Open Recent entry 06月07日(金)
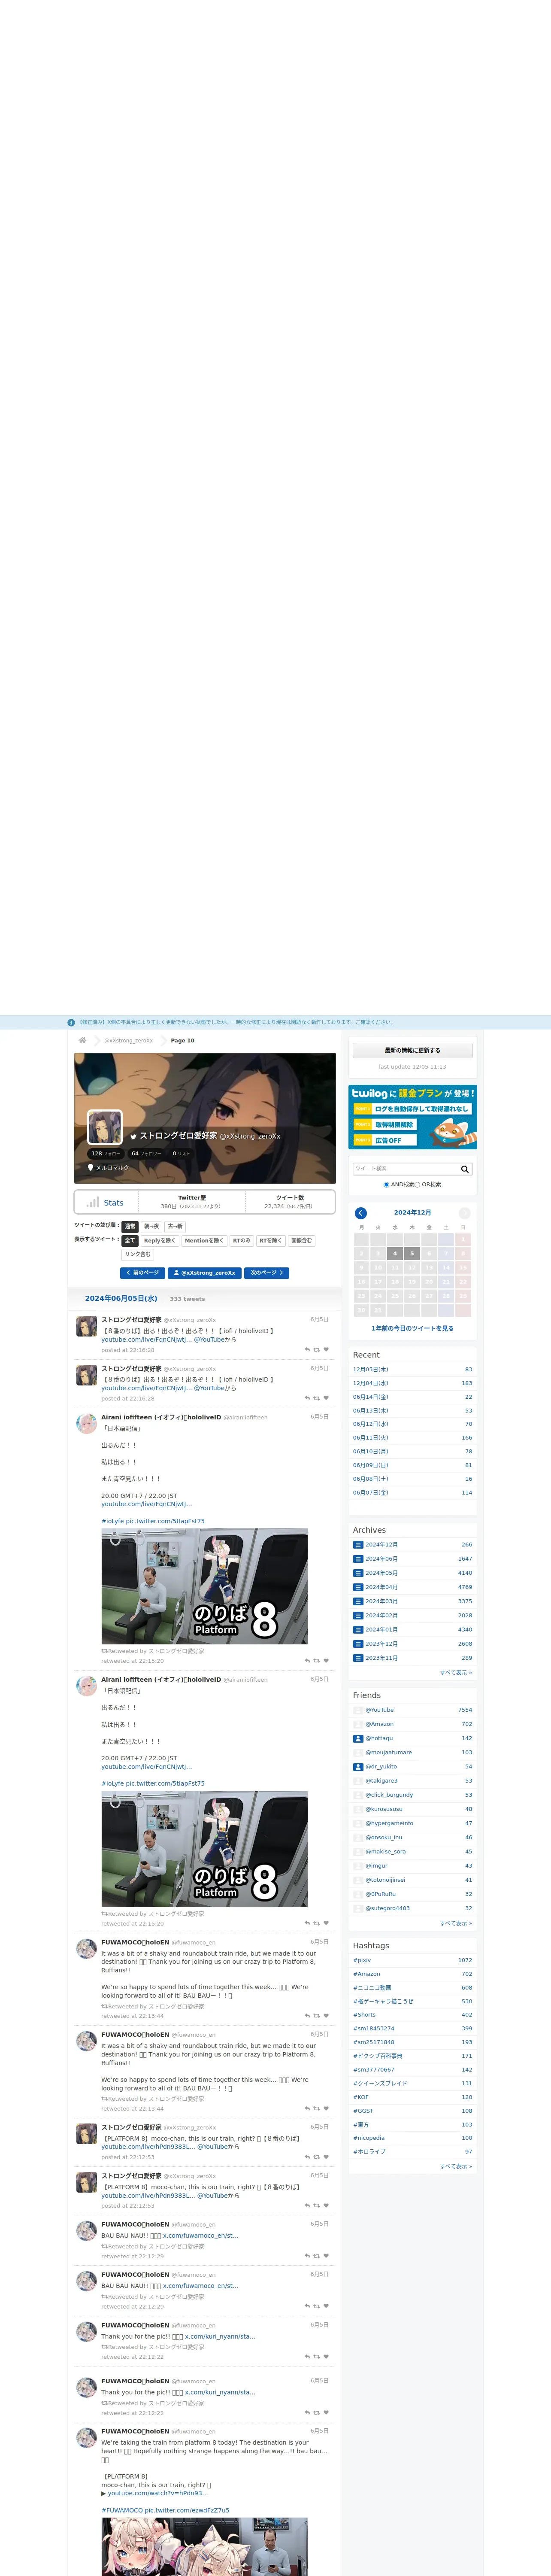The width and height of the screenshot is (551, 2576). pos(371,1493)
